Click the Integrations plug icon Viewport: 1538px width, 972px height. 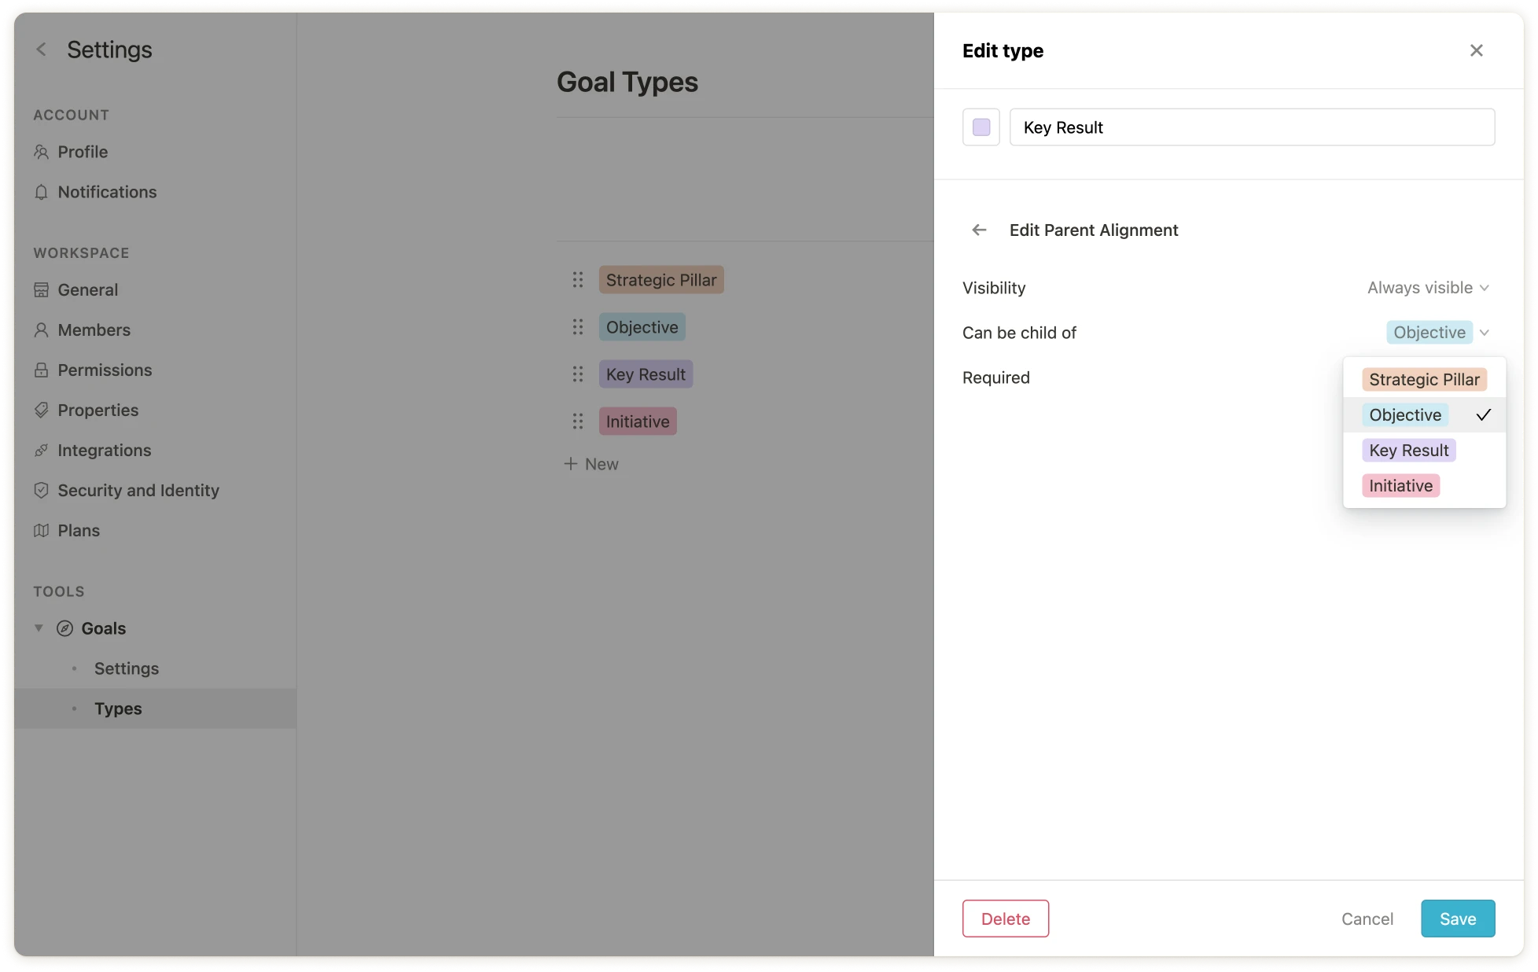(42, 451)
